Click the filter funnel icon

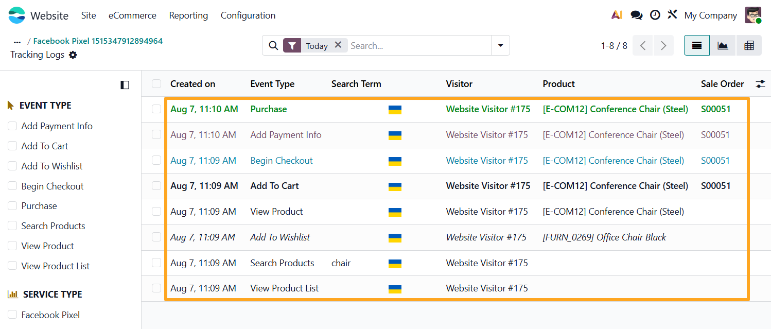point(292,46)
